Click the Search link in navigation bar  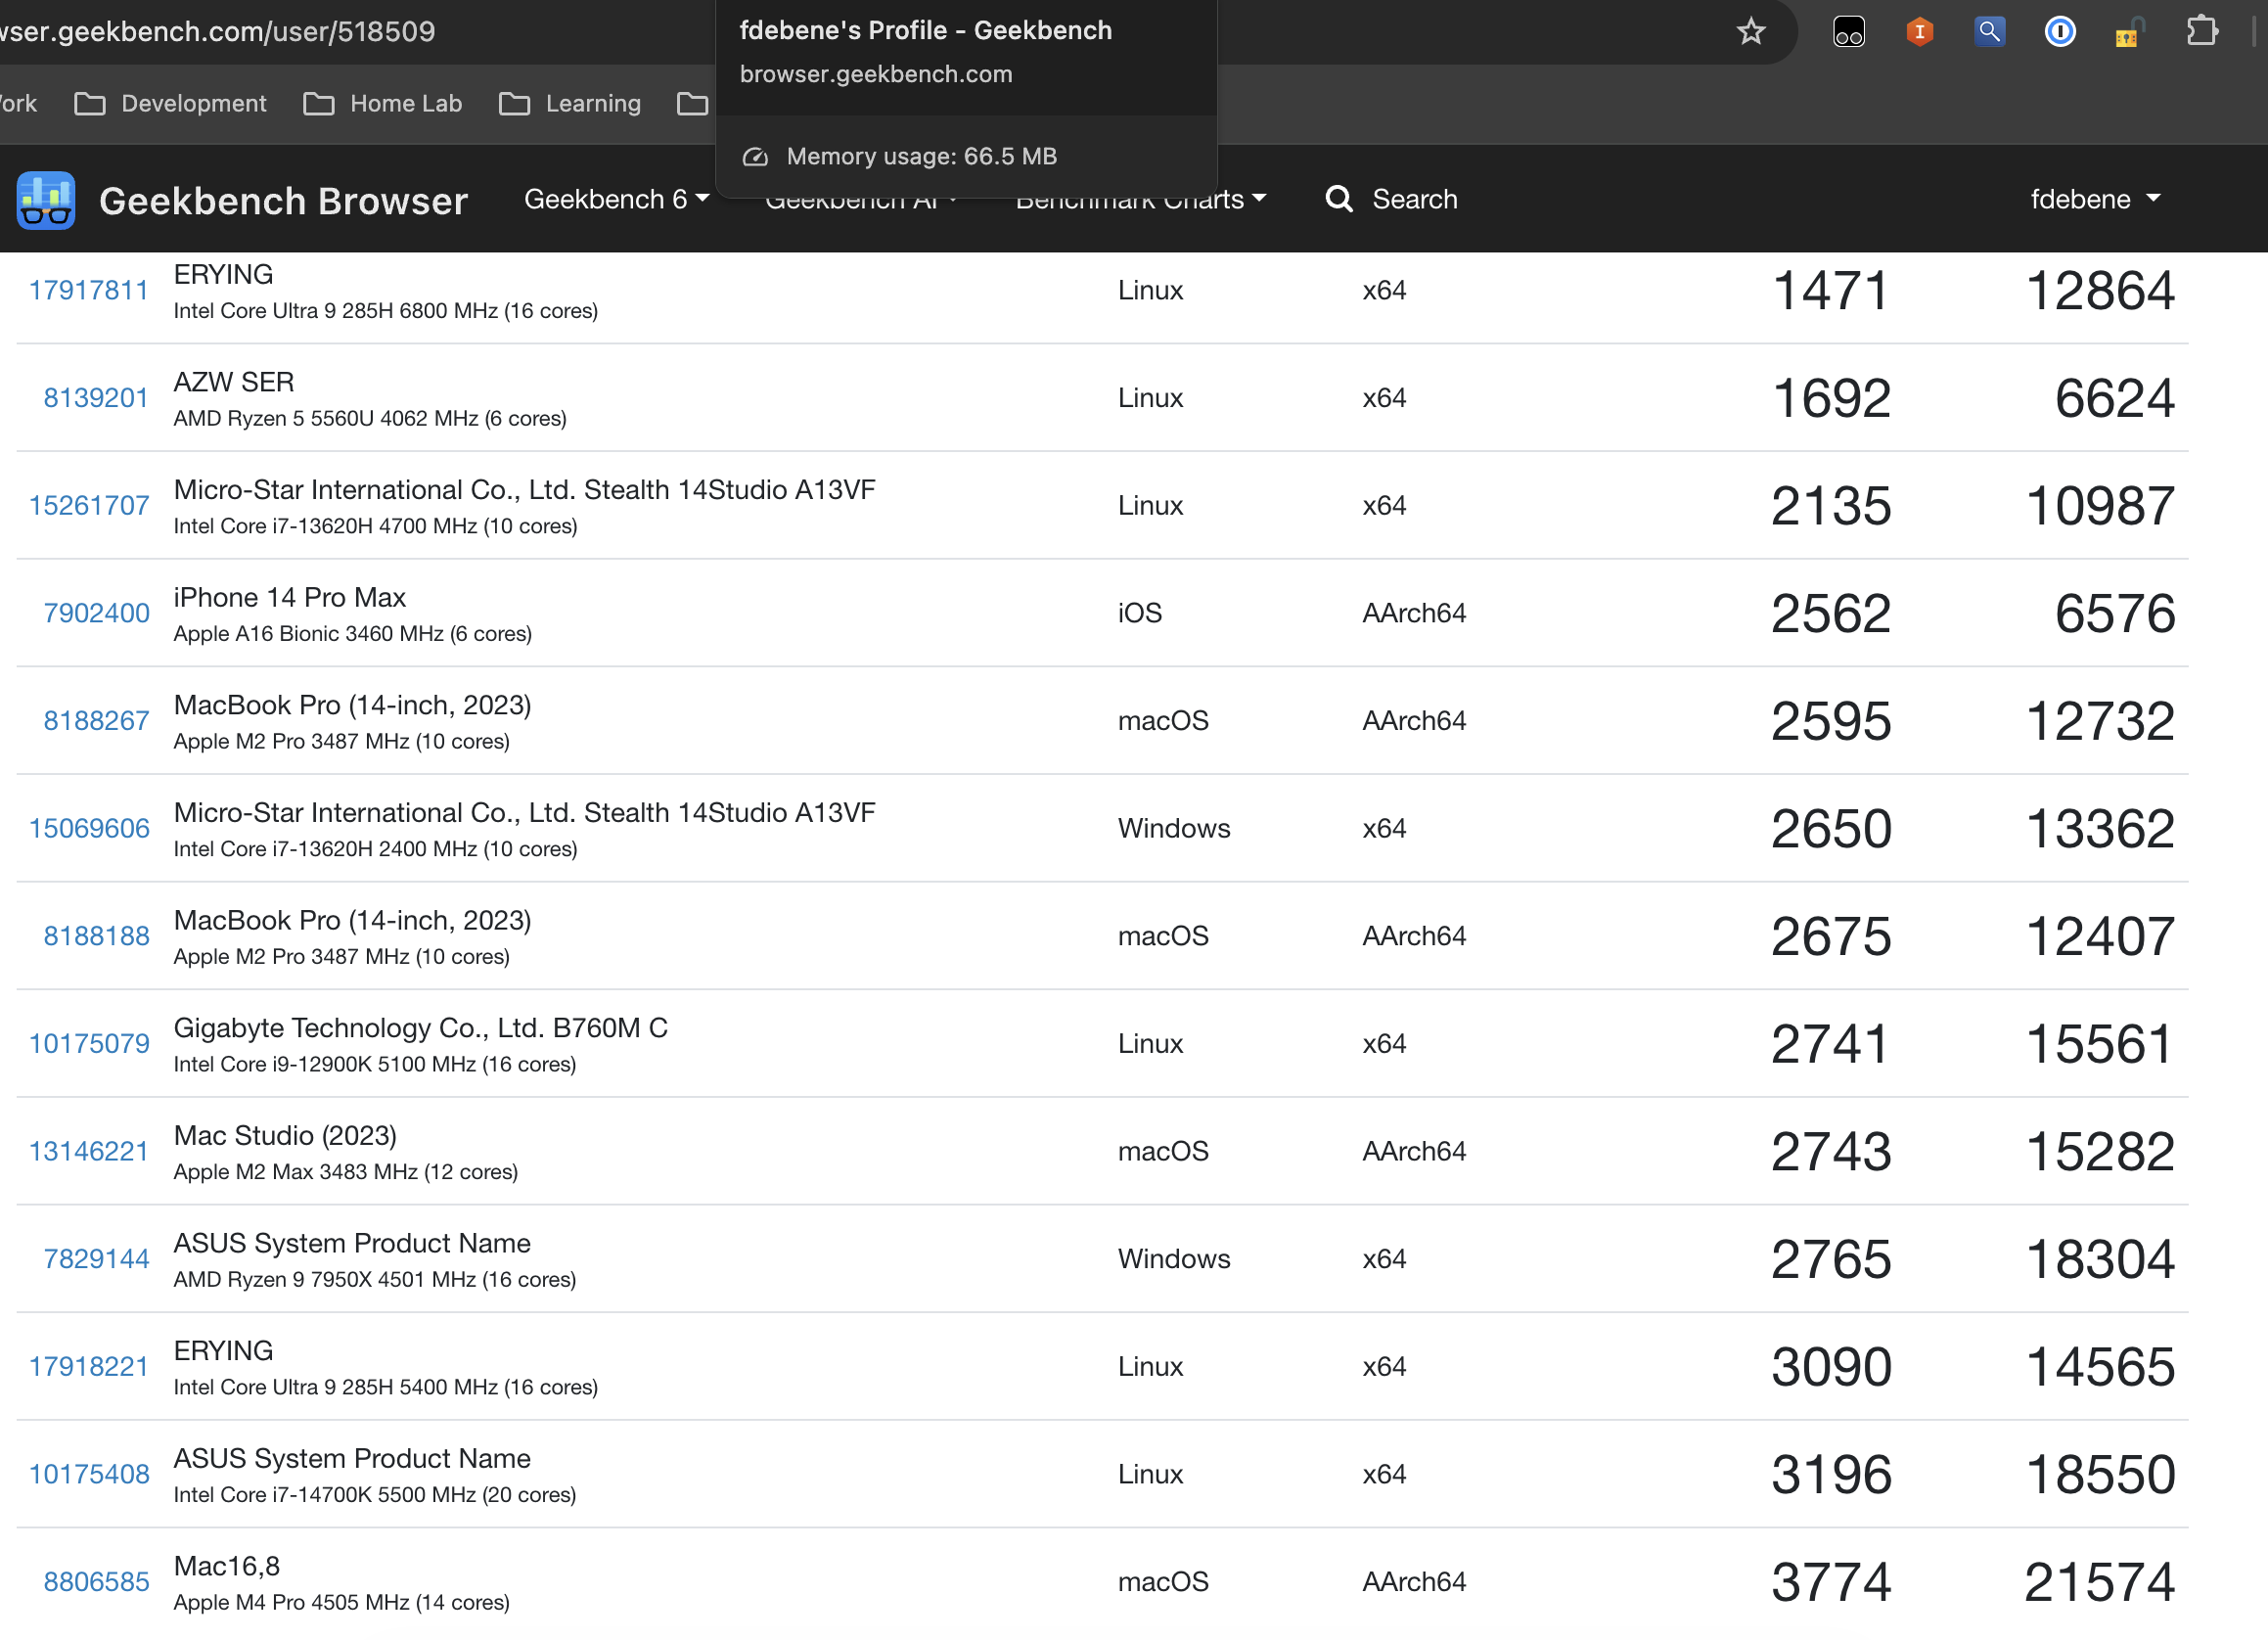pyautogui.click(x=1414, y=199)
